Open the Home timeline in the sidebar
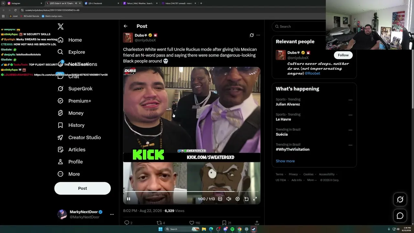 [70, 40]
